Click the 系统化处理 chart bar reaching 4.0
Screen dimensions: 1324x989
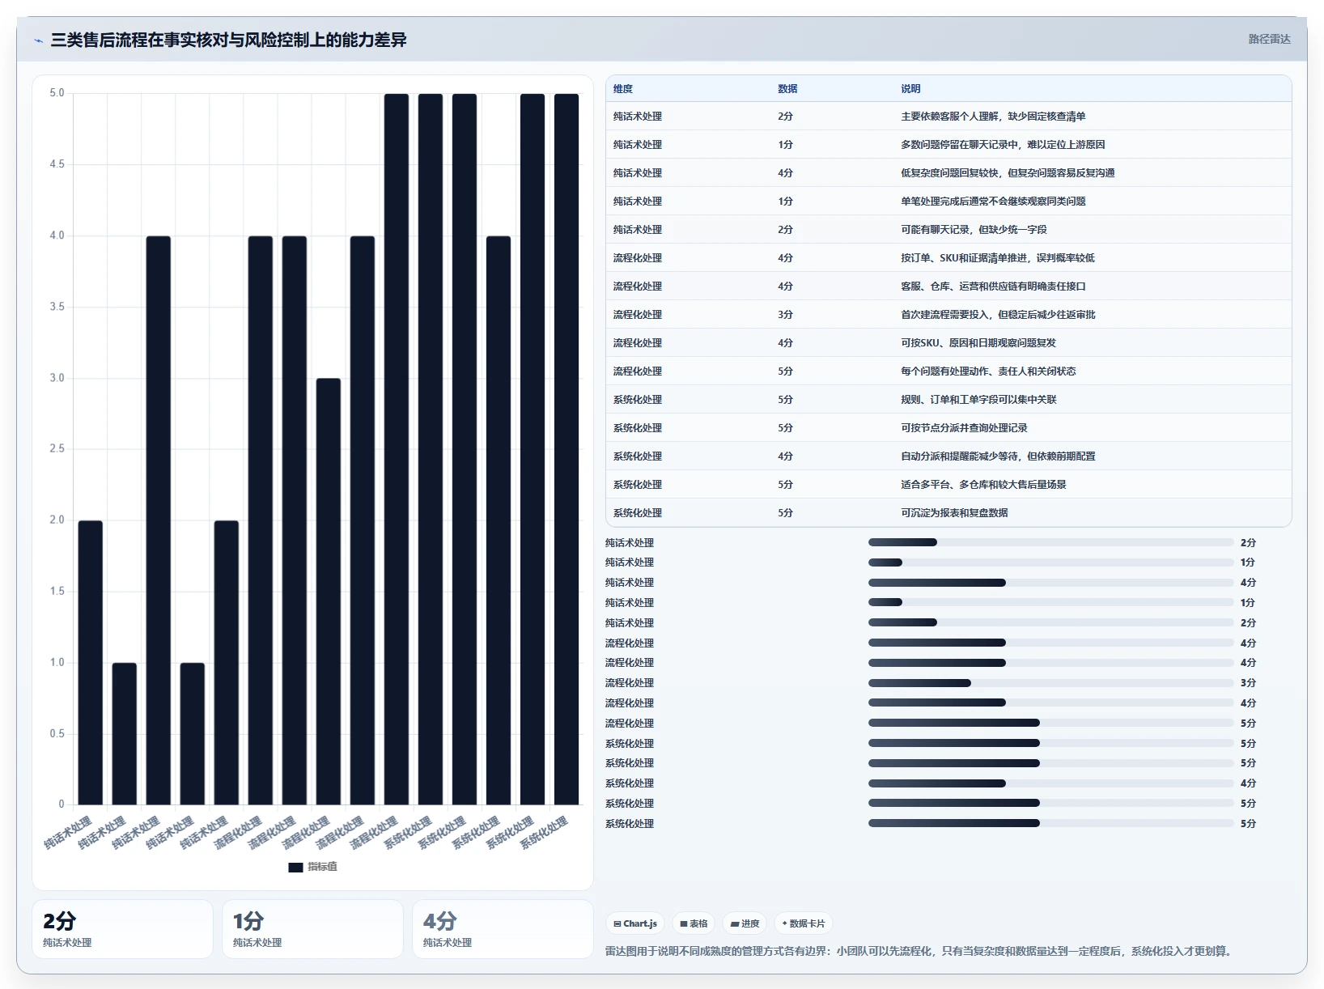point(499,520)
